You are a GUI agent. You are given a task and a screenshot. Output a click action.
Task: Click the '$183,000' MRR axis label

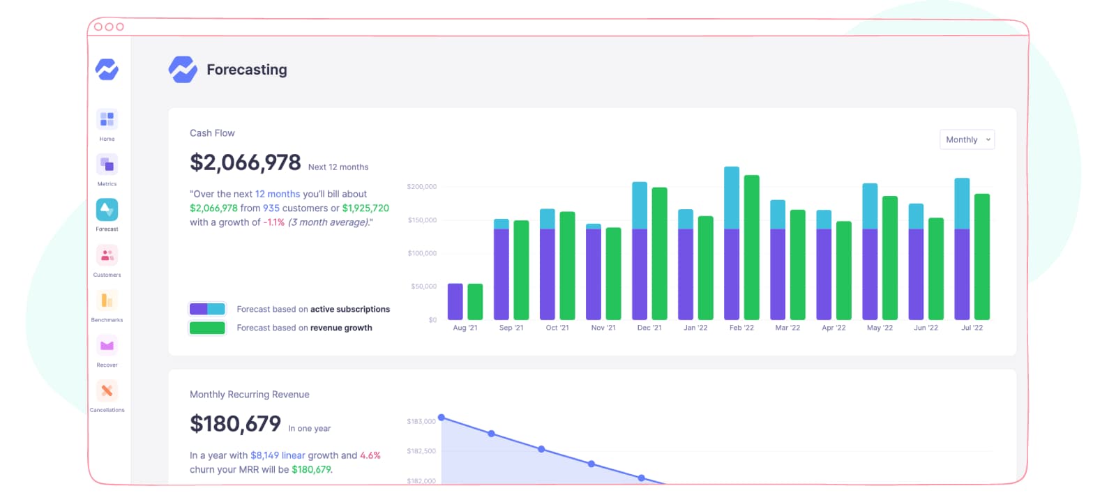[421, 421]
